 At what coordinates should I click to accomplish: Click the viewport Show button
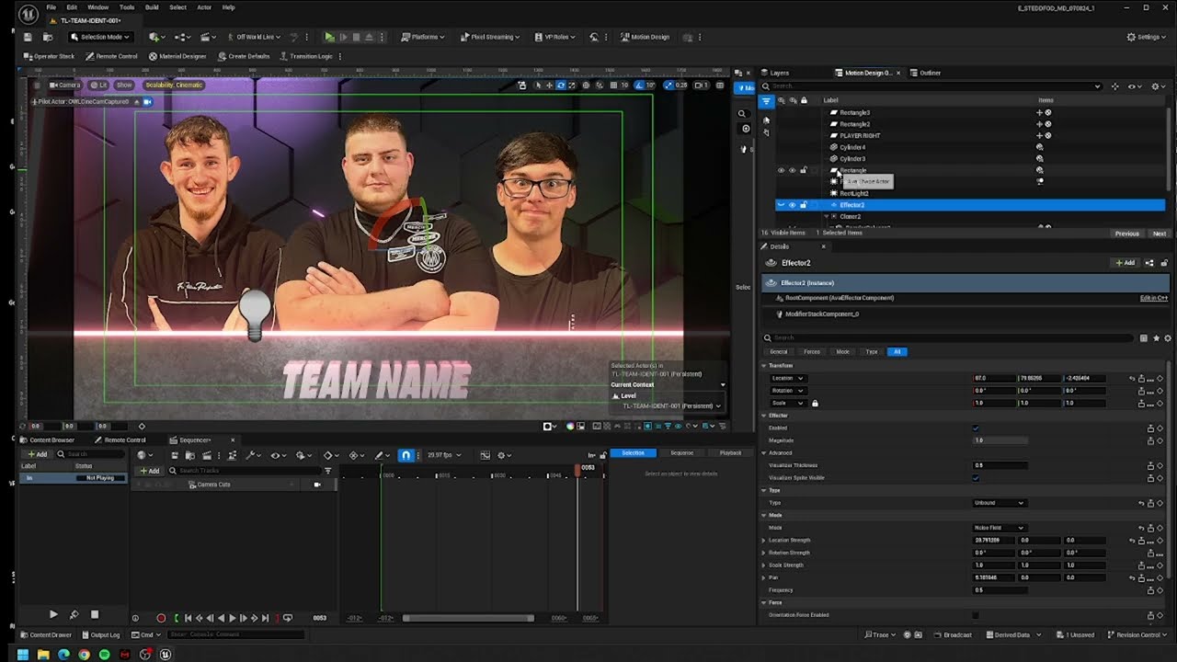click(x=124, y=85)
